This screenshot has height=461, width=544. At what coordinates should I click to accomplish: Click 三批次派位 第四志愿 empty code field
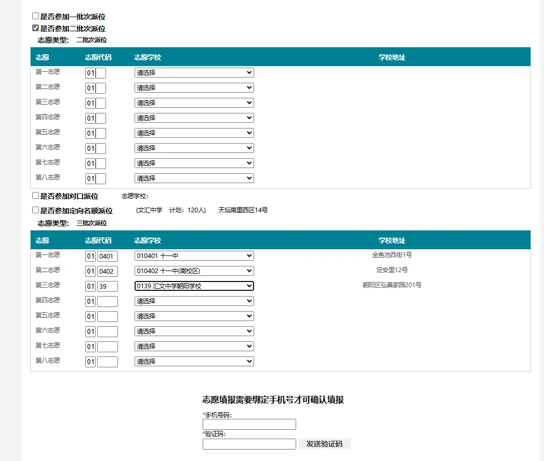pos(108,302)
